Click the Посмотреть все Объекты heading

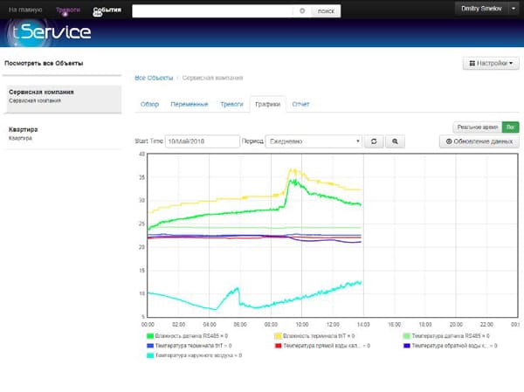[44, 63]
